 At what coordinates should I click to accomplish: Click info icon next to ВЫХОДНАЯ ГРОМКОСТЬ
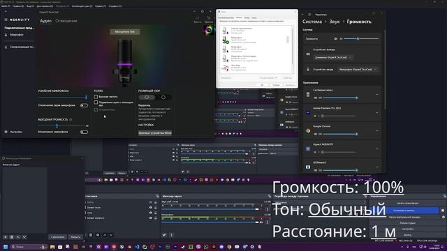tap(71, 119)
